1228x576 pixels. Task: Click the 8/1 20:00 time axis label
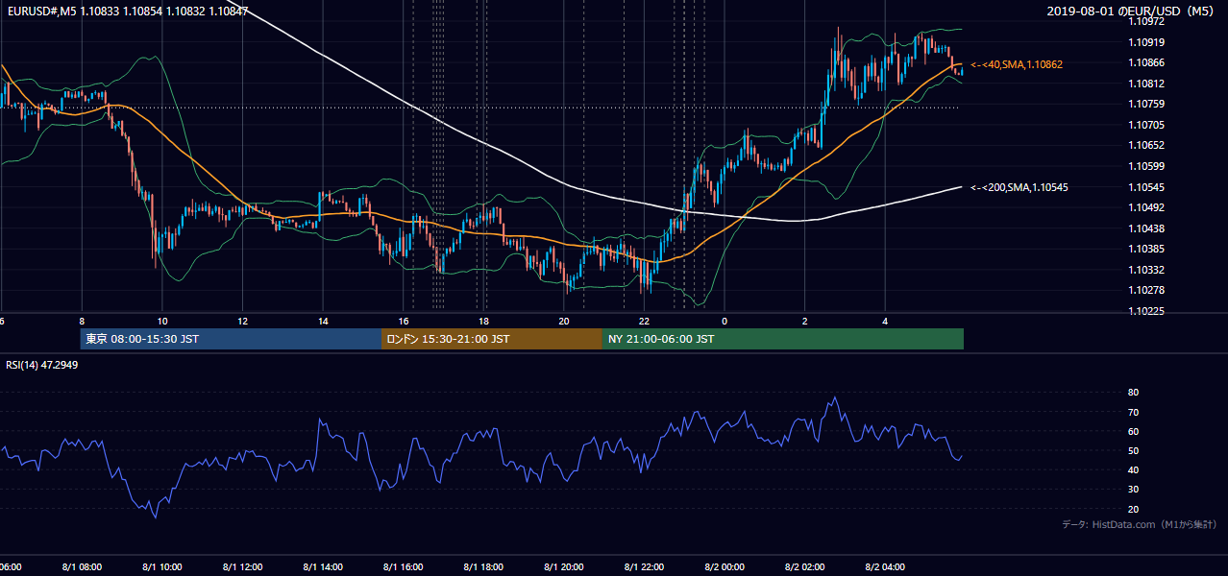564,566
